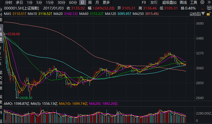The width and height of the screenshot is (212, 124).
Task: Switch to 60分 period
Action: coord(73,2)
